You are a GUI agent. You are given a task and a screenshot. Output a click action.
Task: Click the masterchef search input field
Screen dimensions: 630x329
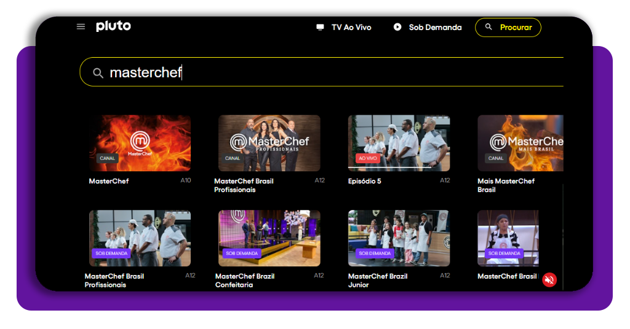pyautogui.click(x=321, y=72)
